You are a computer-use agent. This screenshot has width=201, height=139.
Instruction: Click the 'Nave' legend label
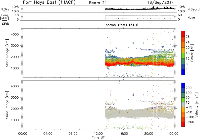[x=191, y=17]
